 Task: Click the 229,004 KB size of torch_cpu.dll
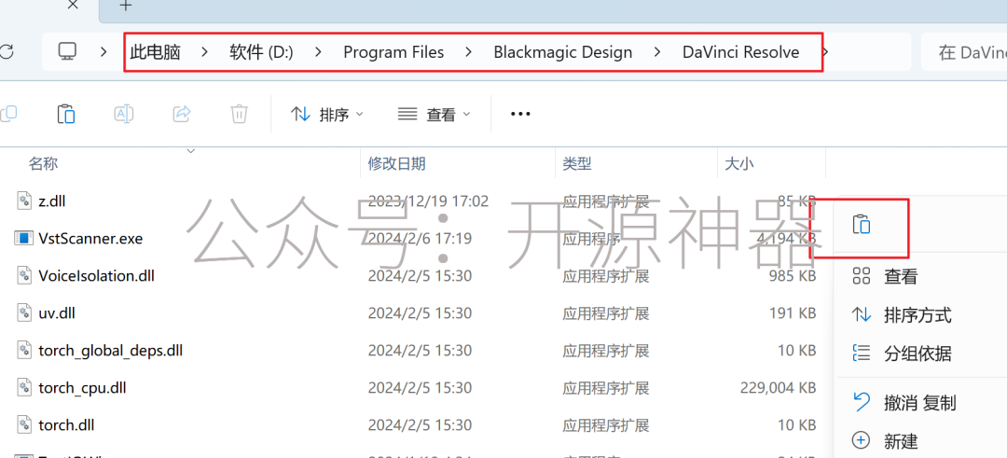[x=778, y=388]
